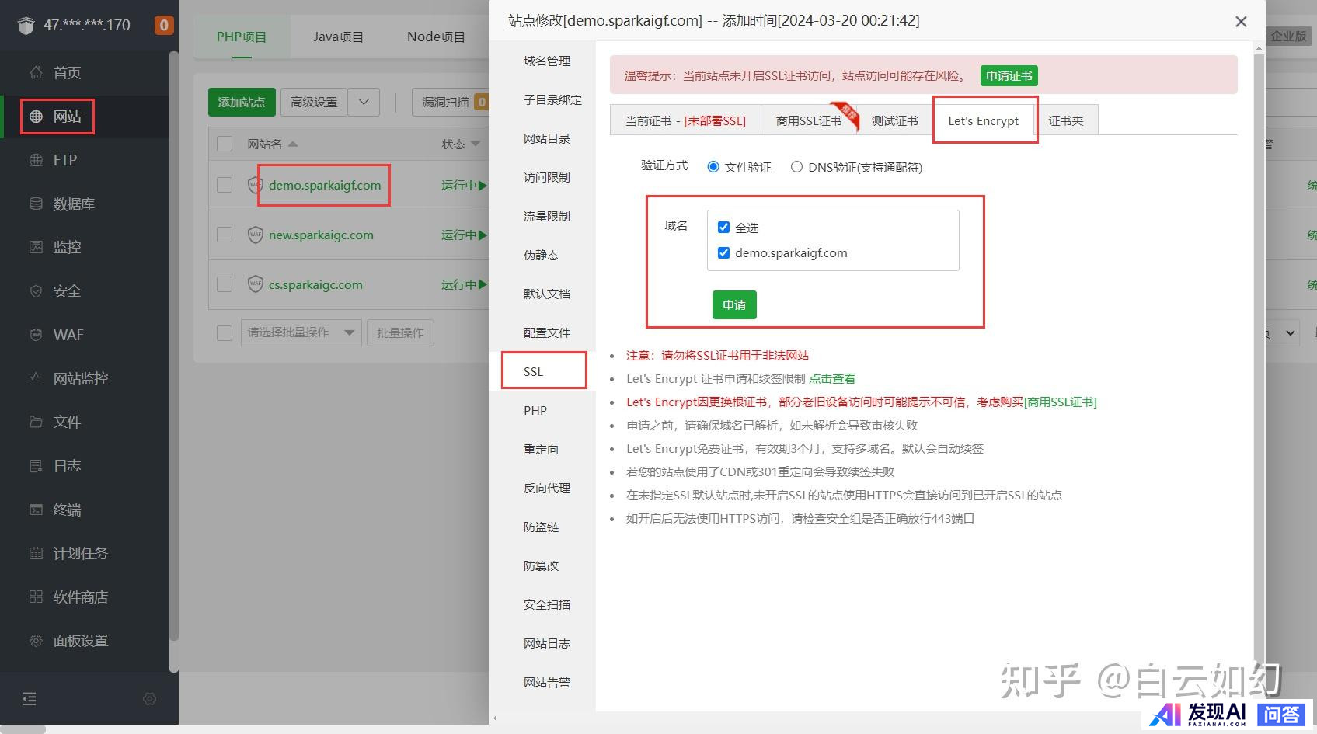Click the sidebar collapse icon at bottom left
This screenshot has height=734, width=1317.
click(x=30, y=699)
